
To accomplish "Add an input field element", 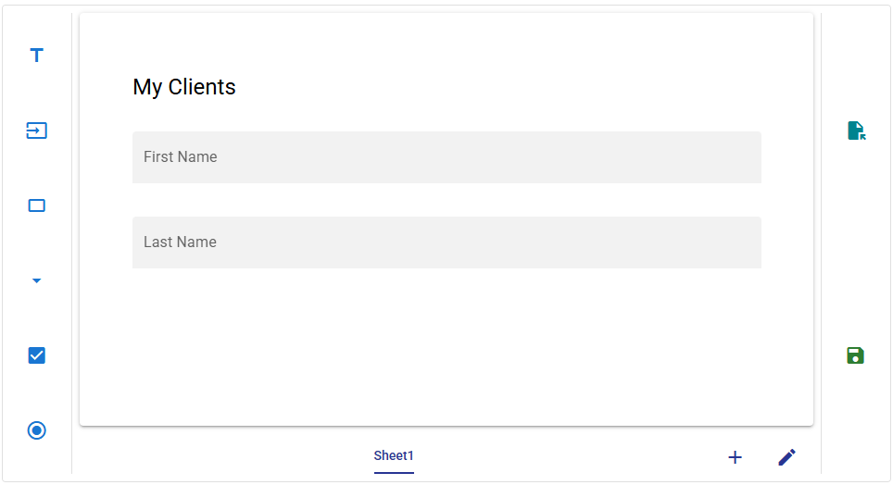I will pyautogui.click(x=36, y=131).
